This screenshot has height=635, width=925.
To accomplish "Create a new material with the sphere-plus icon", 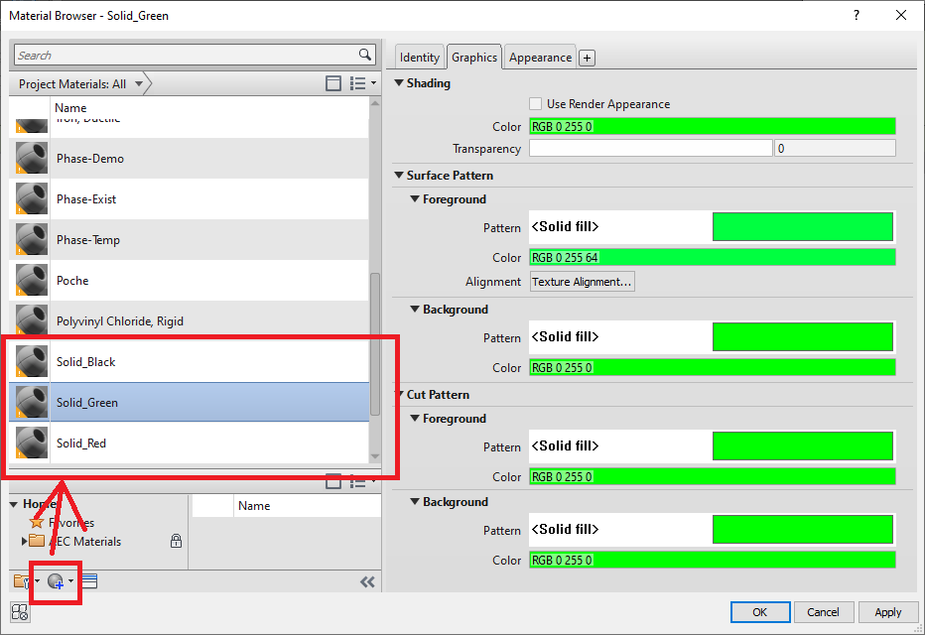I will point(55,581).
